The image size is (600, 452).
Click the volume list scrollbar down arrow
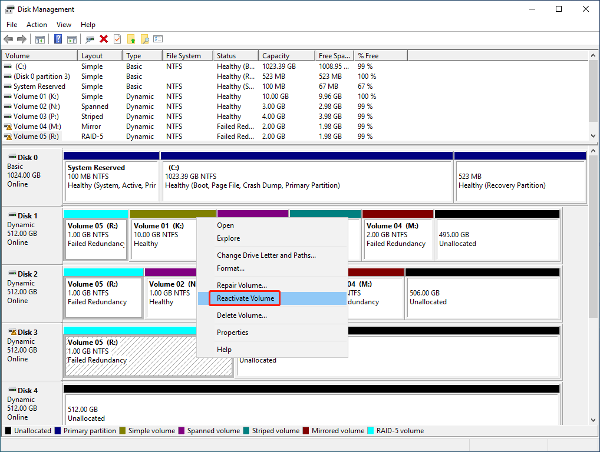593,136
